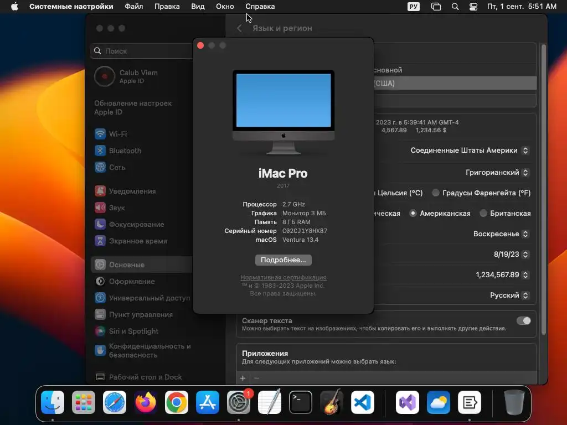567x425 pixels.
Task: Open Нормативная сертификация link
Action: point(283,277)
